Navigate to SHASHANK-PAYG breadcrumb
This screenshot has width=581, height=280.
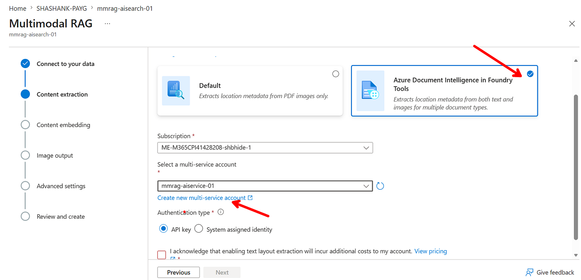(x=62, y=8)
